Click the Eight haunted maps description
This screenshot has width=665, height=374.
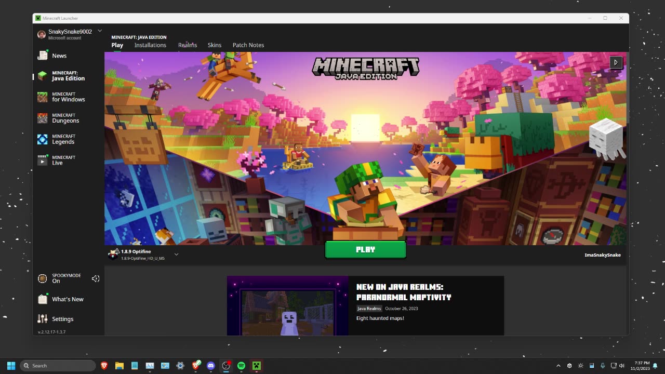[380, 318]
